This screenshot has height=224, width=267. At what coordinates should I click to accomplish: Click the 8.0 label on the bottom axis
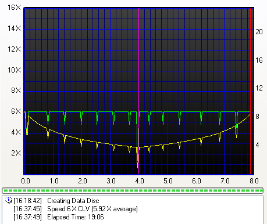[x=254, y=181]
